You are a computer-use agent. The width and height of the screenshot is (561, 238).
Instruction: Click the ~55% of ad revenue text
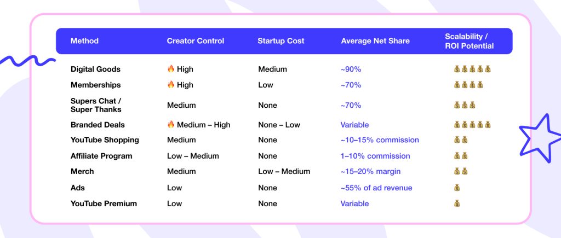coord(375,188)
